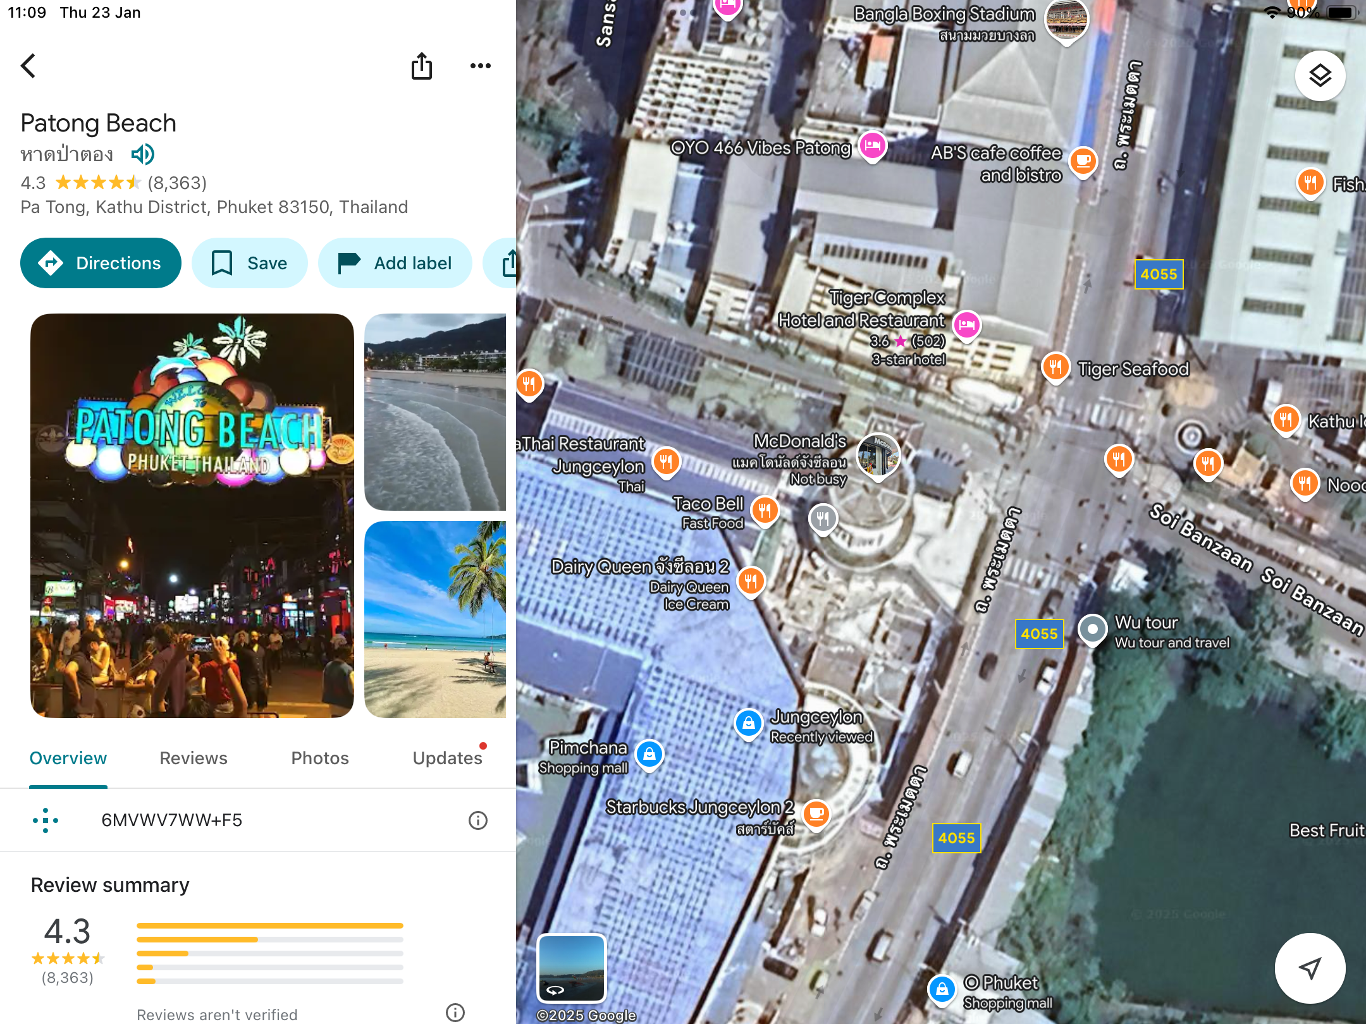Select the Wu tour marker

coord(1092,630)
